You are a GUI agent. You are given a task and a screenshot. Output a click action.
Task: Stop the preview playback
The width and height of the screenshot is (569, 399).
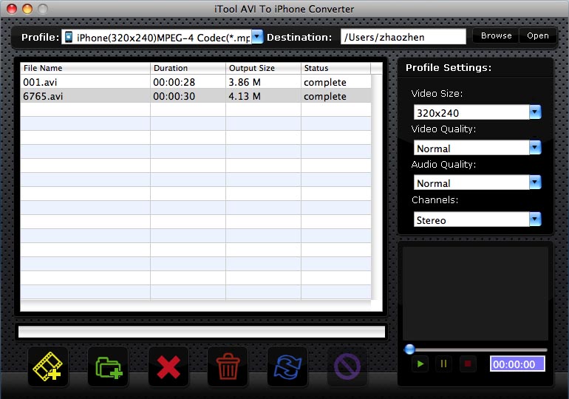[x=466, y=364]
